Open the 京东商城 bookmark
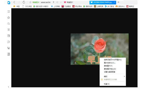This screenshot has width=143, height=93. click(x=77, y=6)
